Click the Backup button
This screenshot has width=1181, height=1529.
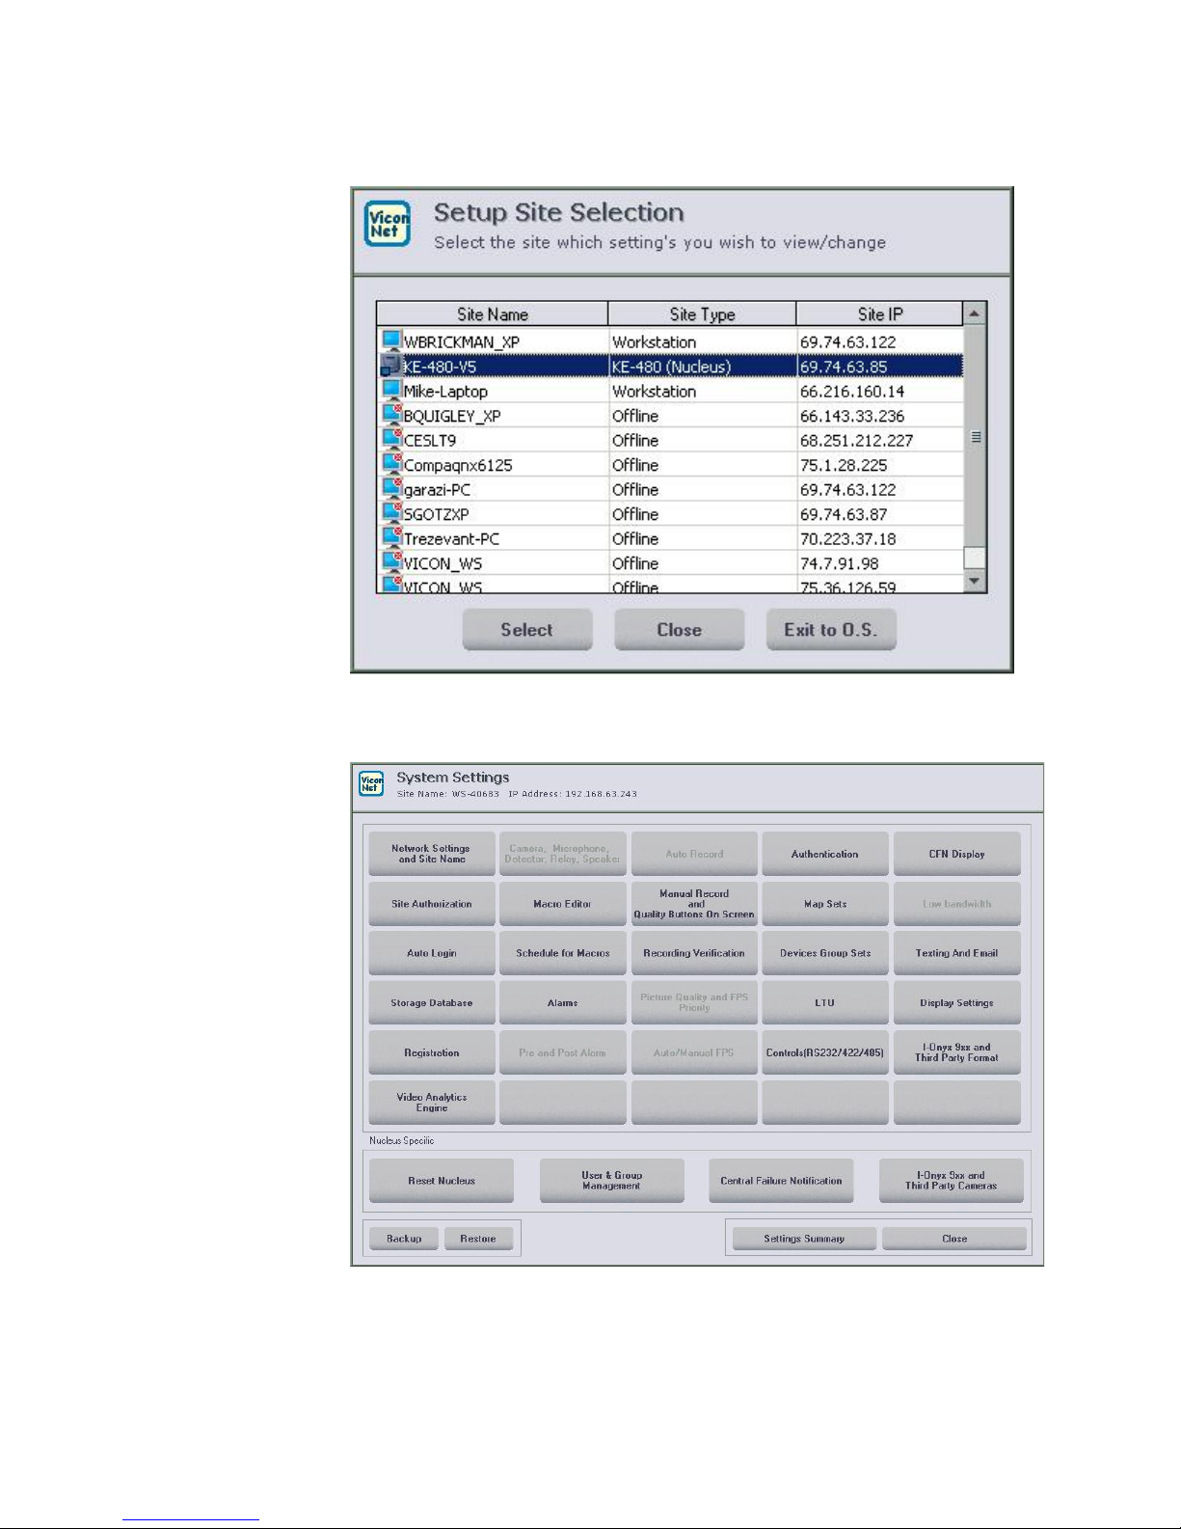pyautogui.click(x=404, y=1239)
